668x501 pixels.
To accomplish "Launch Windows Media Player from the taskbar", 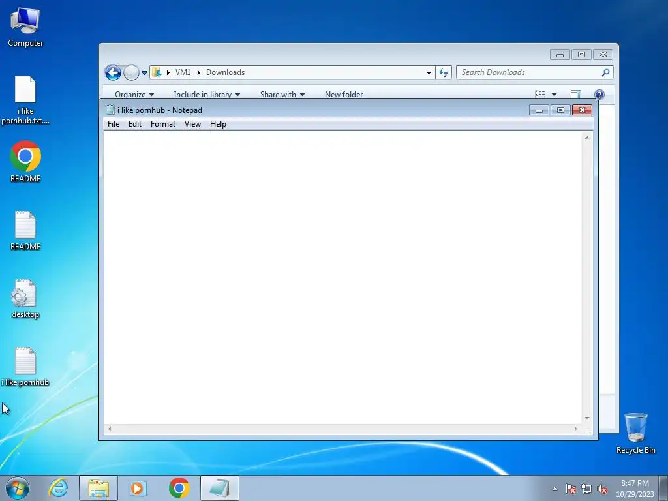I will coord(138,488).
